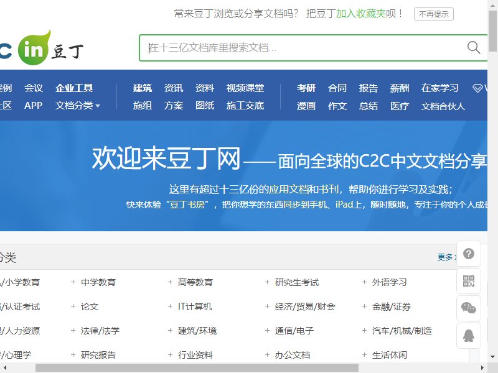Viewport: 498px width, 373px height.
Task: Expand the 外语学习 plus icon
Action: click(364, 282)
